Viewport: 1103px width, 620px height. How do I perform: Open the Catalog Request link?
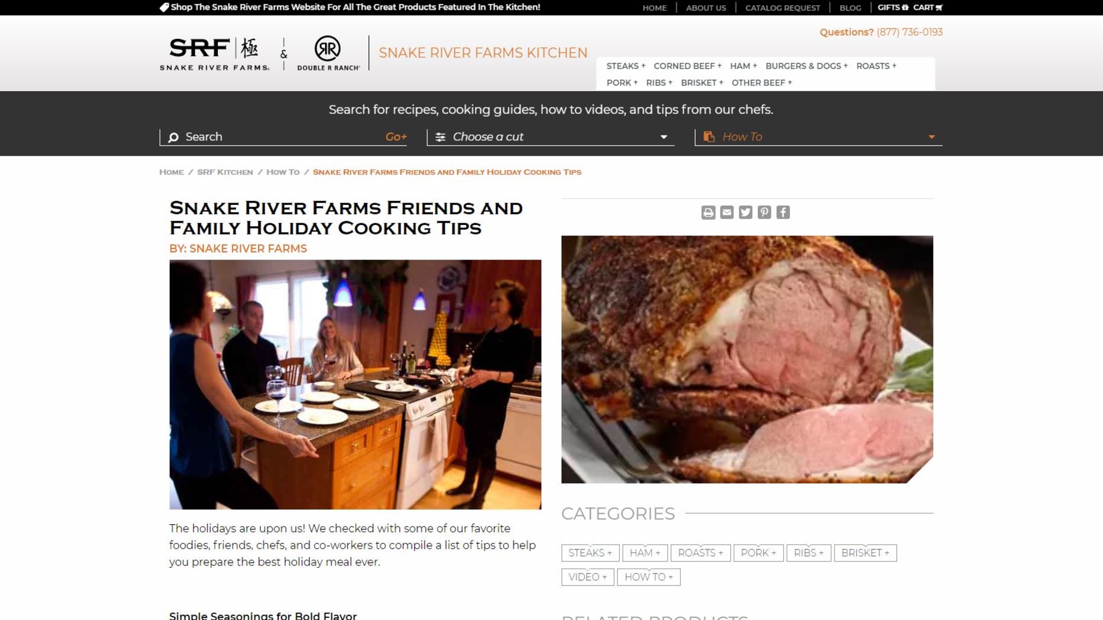click(782, 8)
